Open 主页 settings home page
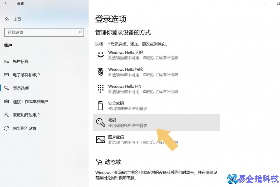Image resolution: width=280 pixels, height=187 pixels. click(x=16, y=19)
